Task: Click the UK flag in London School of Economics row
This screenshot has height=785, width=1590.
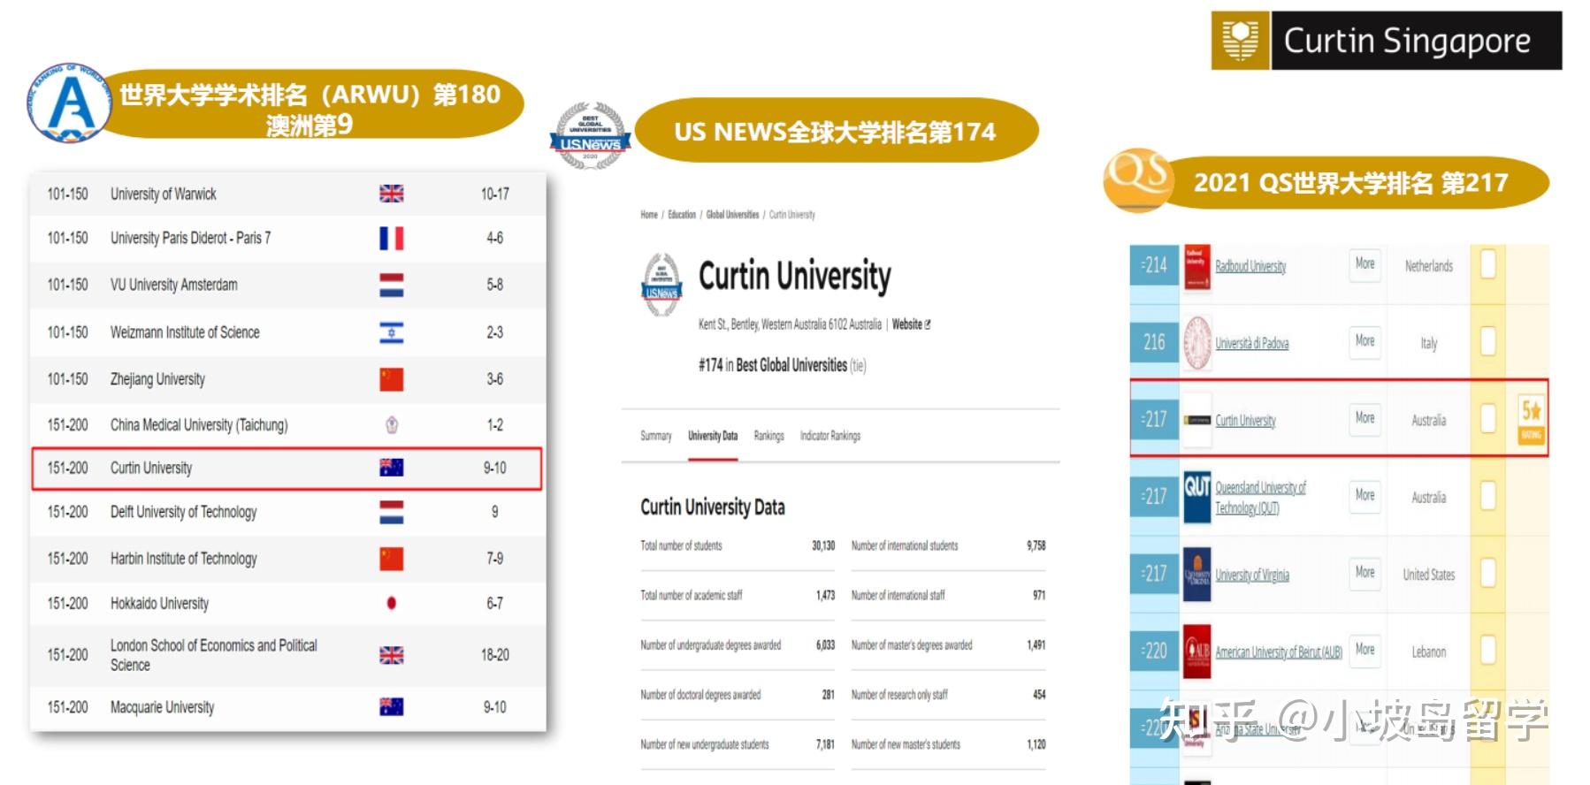Action: pyautogui.click(x=392, y=655)
